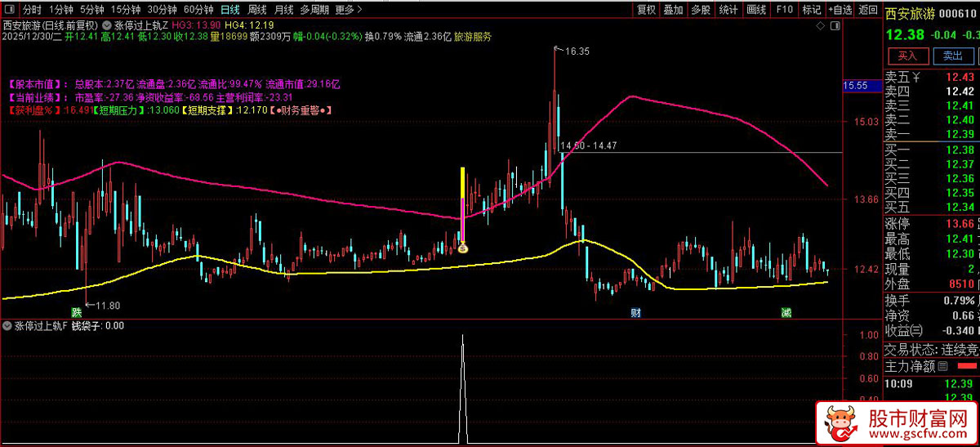Switch to 月线 monthly period

284,10
